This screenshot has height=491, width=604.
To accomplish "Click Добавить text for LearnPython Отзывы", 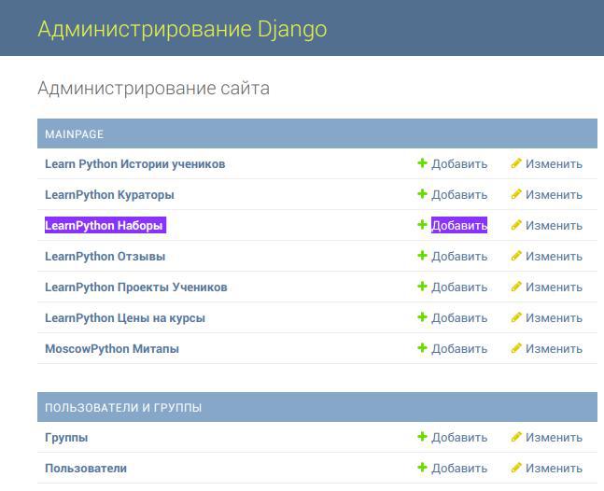I will (x=459, y=257).
